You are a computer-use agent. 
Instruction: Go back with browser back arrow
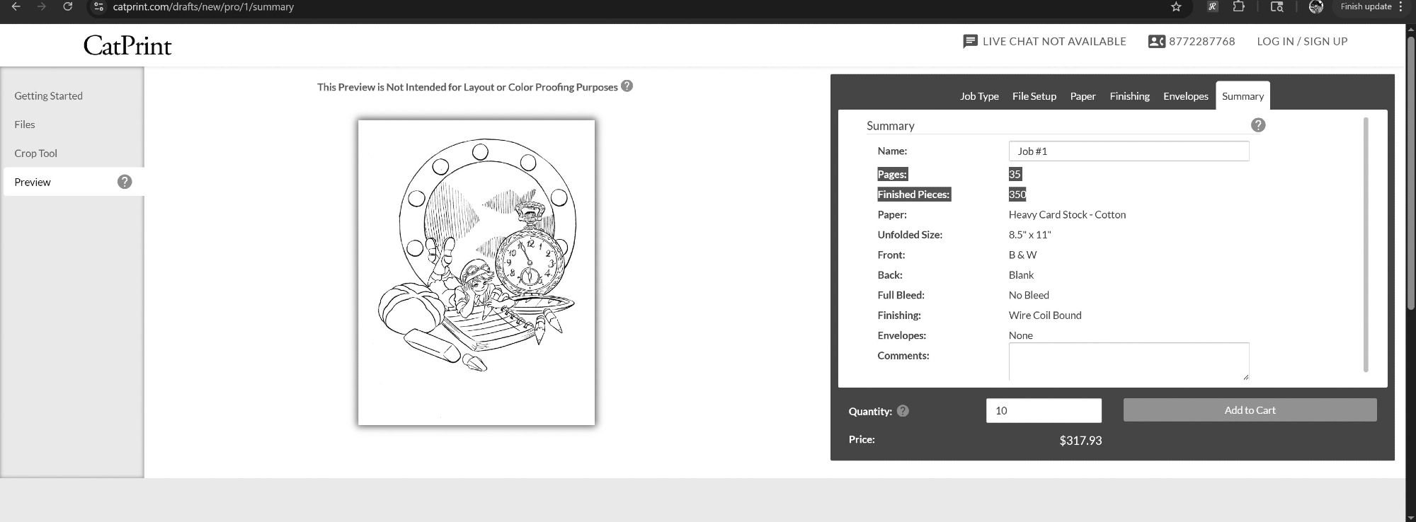point(16,6)
